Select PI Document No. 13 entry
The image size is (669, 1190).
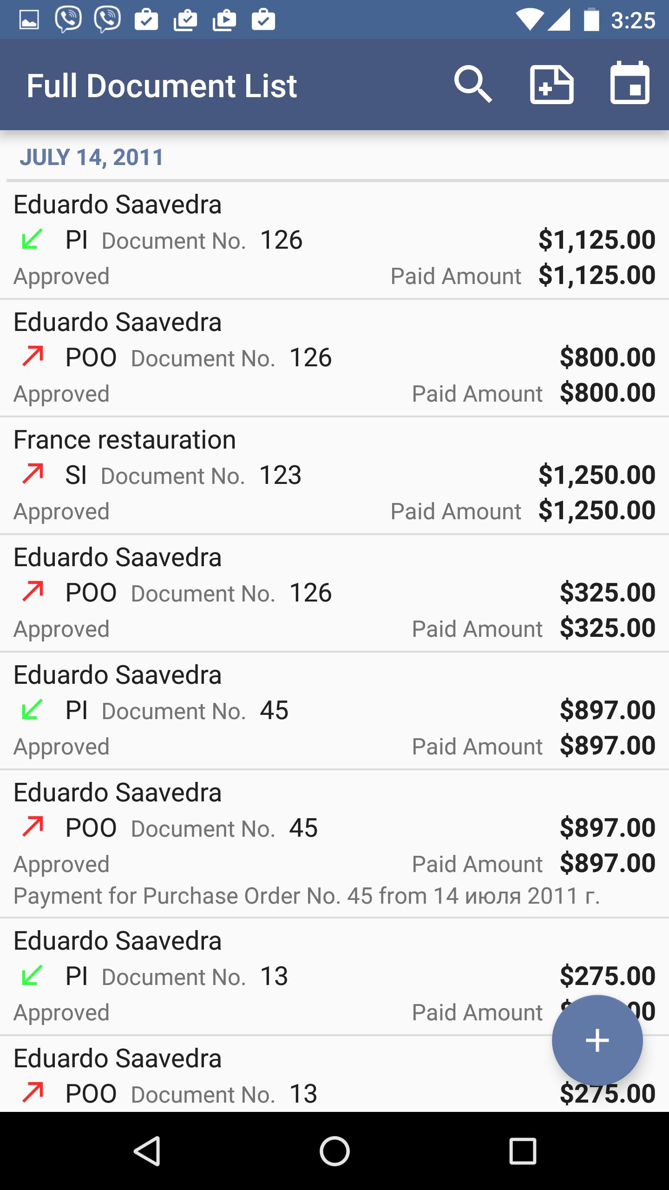[x=279, y=976]
